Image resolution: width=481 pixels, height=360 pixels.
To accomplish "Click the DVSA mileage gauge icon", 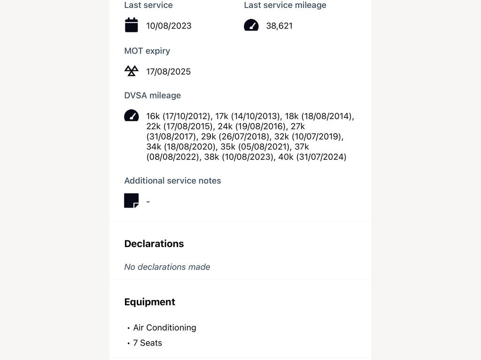I will 132,116.
